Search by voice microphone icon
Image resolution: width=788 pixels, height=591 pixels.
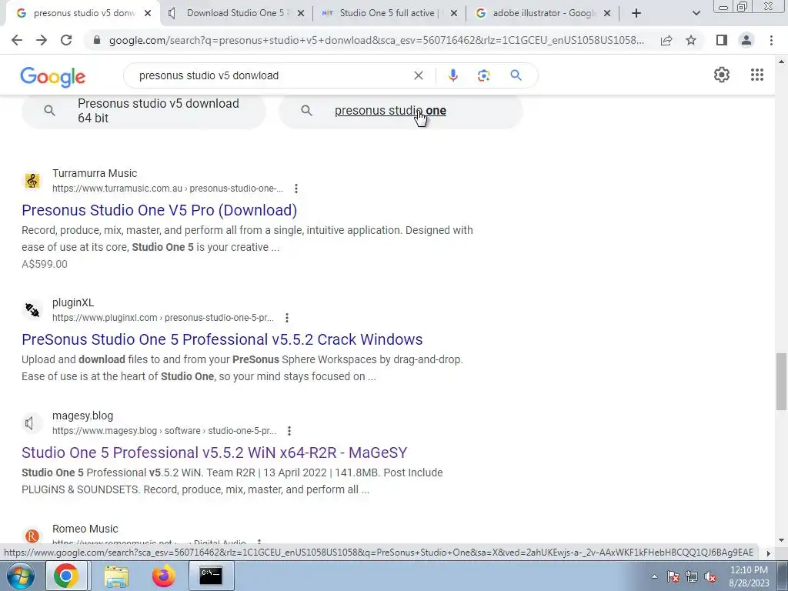click(x=452, y=75)
